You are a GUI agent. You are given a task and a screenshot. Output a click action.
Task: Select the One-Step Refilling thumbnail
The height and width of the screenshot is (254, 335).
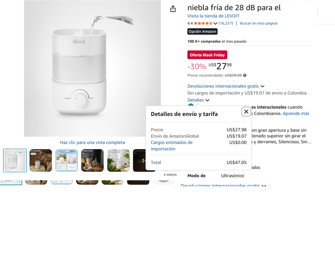coord(41,160)
